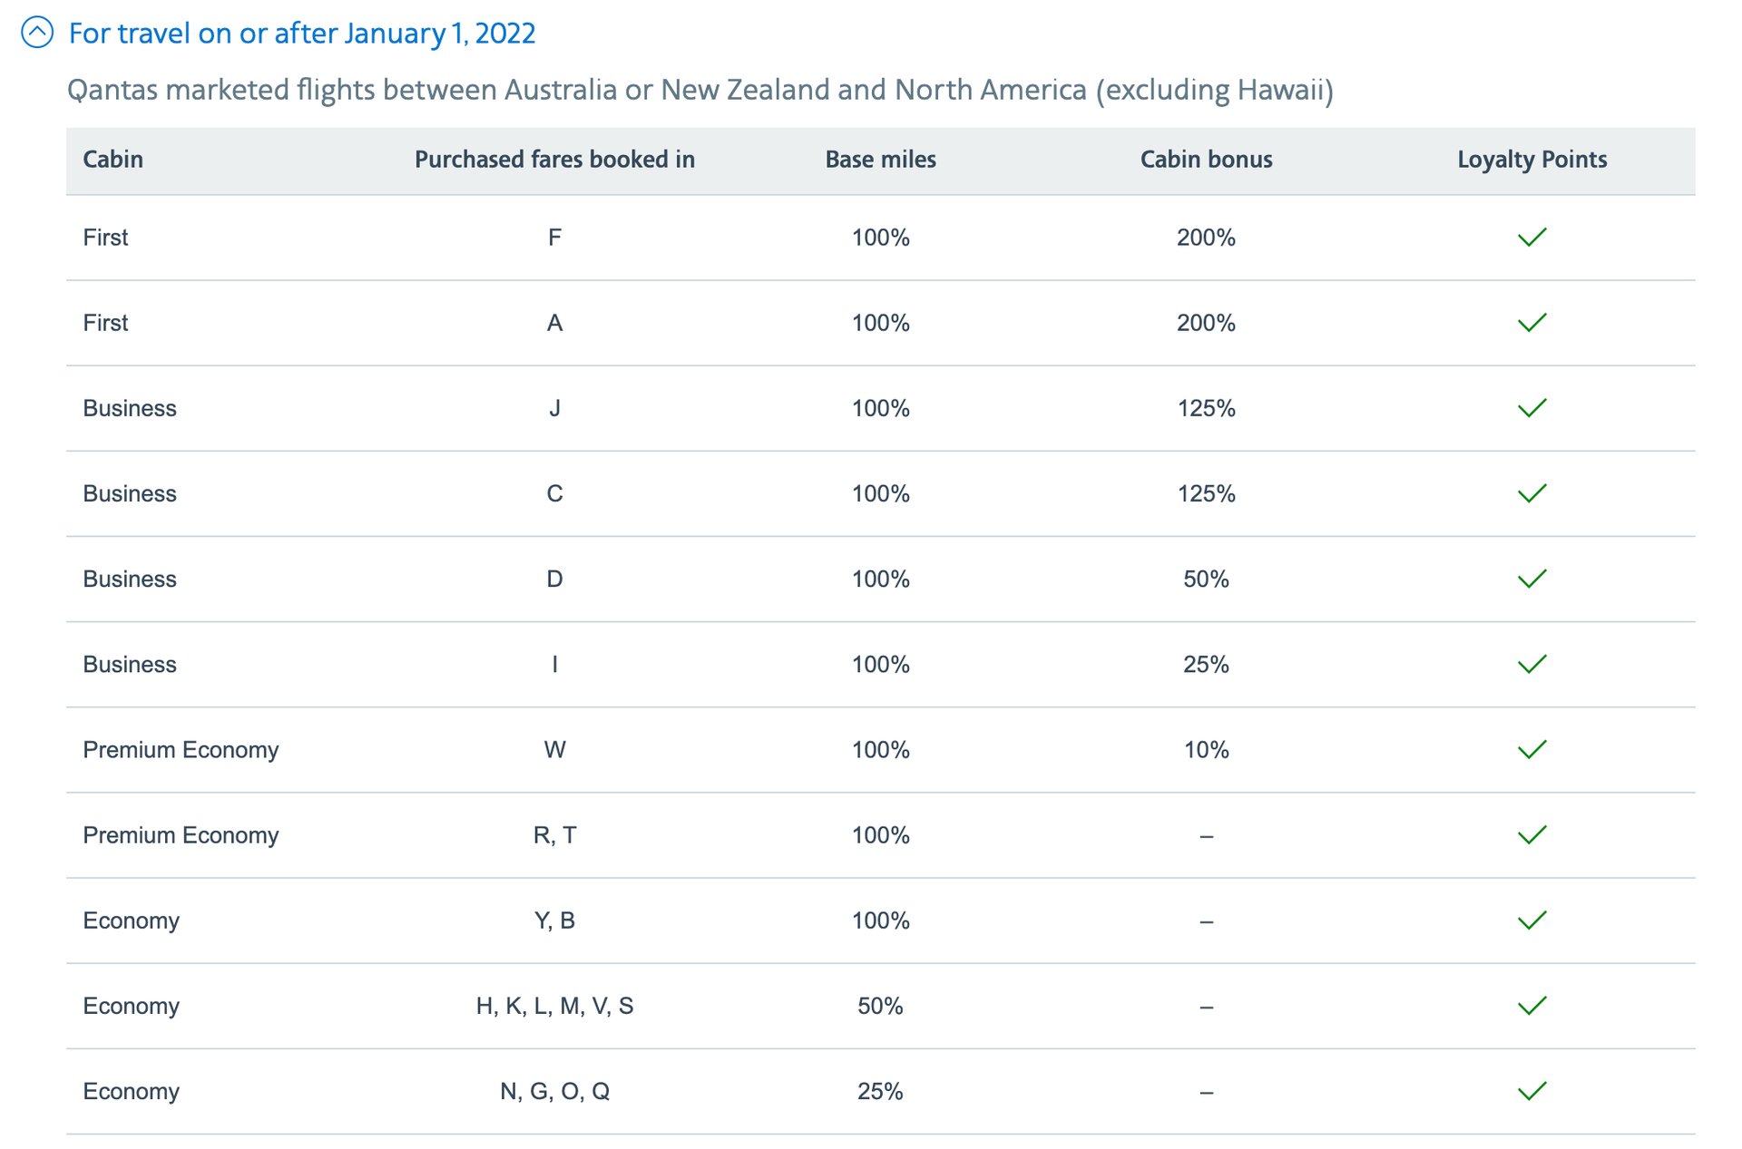Select the Loyalty Points tick for Business I fare
Screen dimensions: 1742x1149
coord(1532,664)
